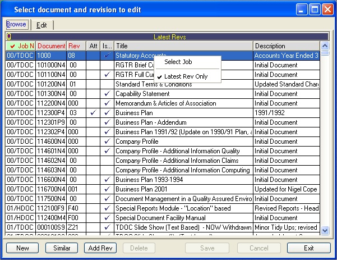Select document cell 1000
This screenshot has width=337, height=260.
coord(51,56)
